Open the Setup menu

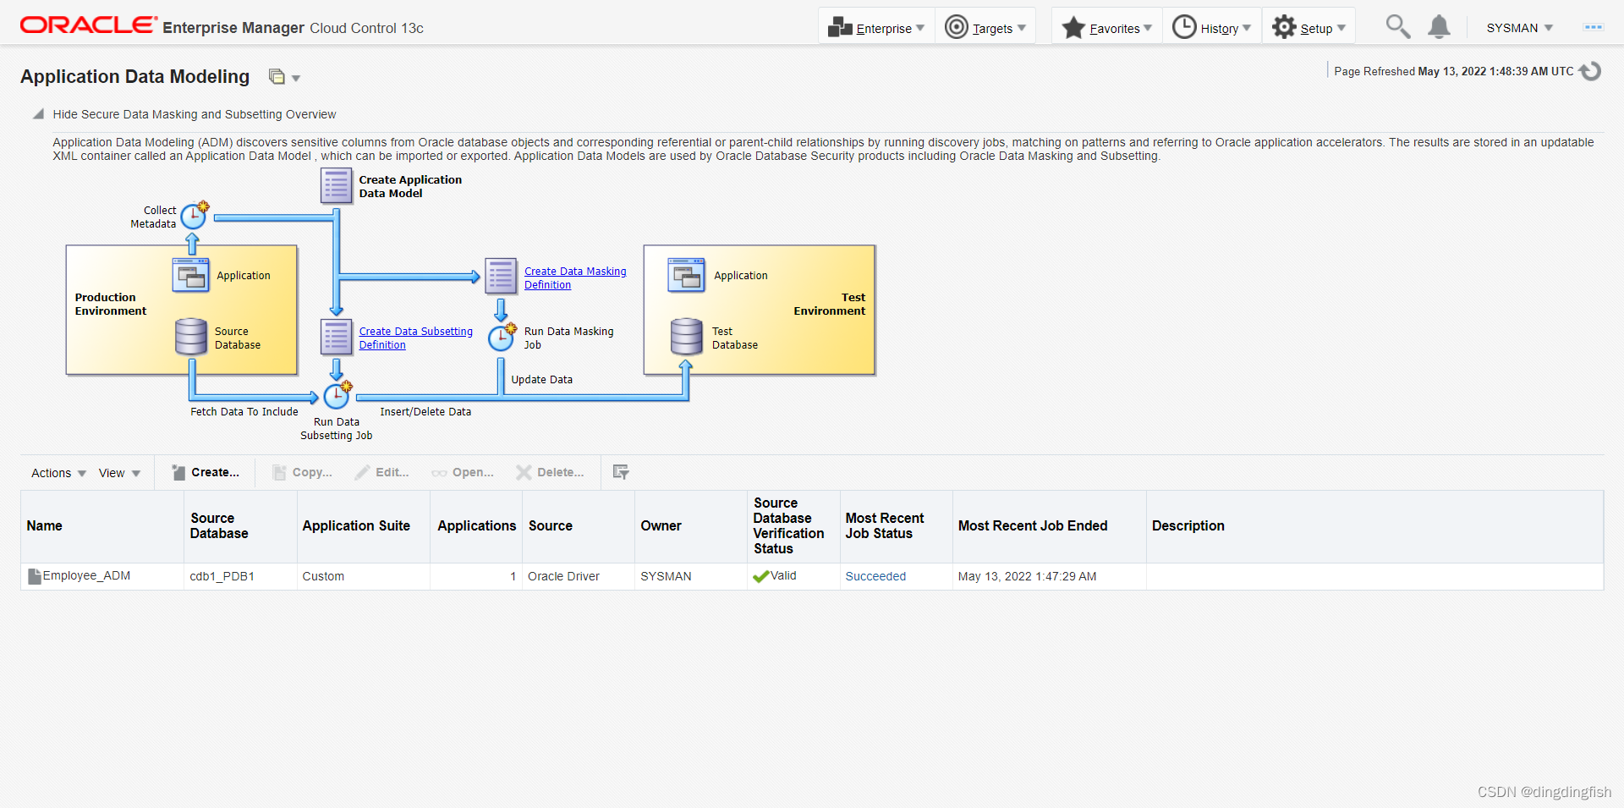1309,28
